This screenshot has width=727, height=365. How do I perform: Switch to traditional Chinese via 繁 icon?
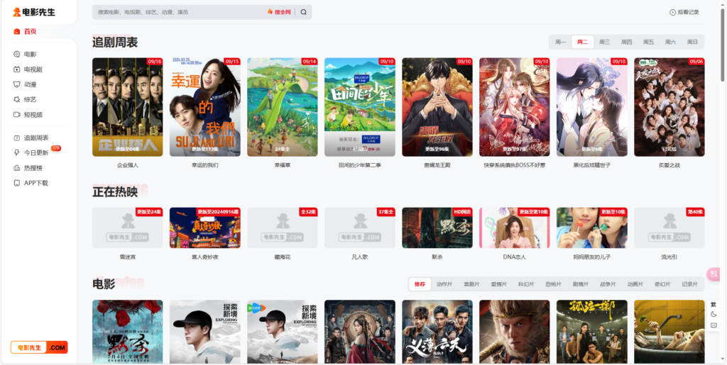[x=714, y=304]
